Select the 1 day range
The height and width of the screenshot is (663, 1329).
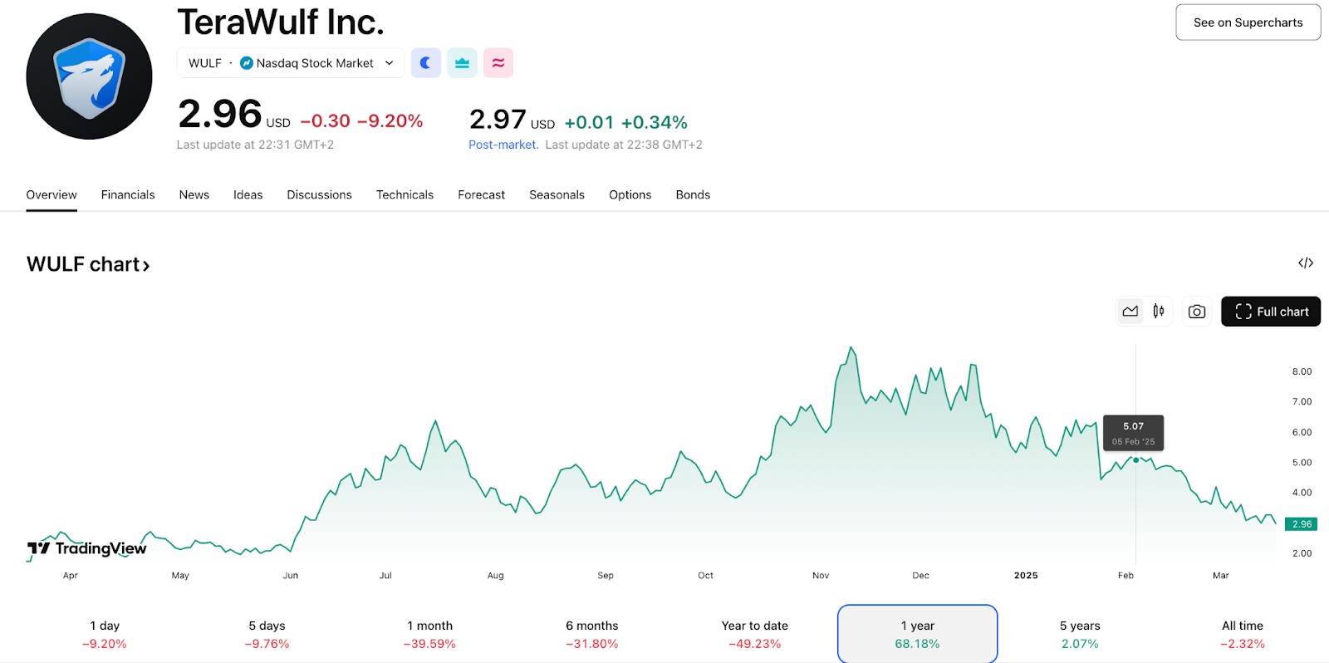click(x=105, y=634)
